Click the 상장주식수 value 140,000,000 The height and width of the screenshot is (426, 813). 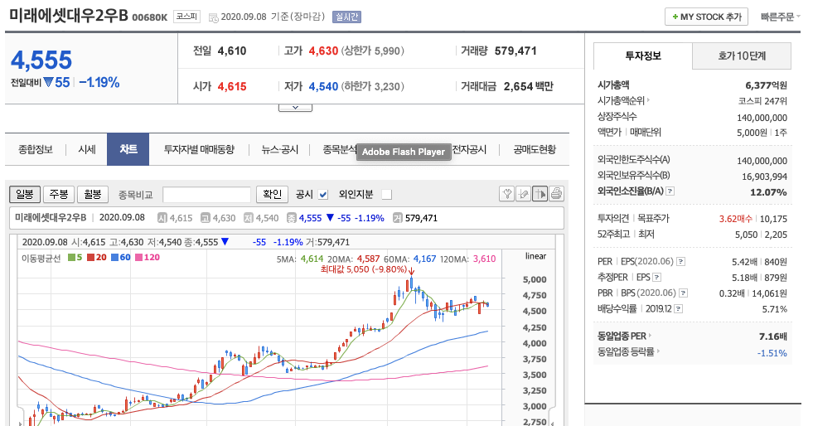(762, 118)
